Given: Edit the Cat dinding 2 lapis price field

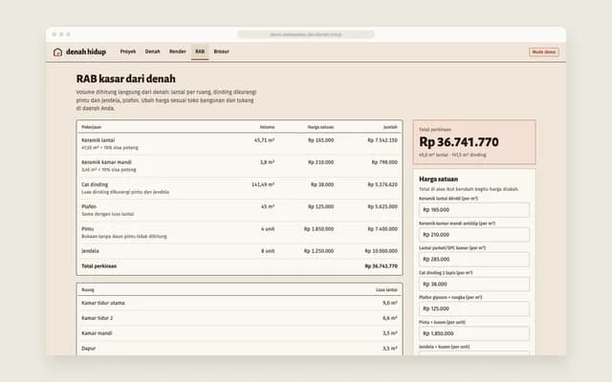Looking at the screenshot, I should (474, 285).
